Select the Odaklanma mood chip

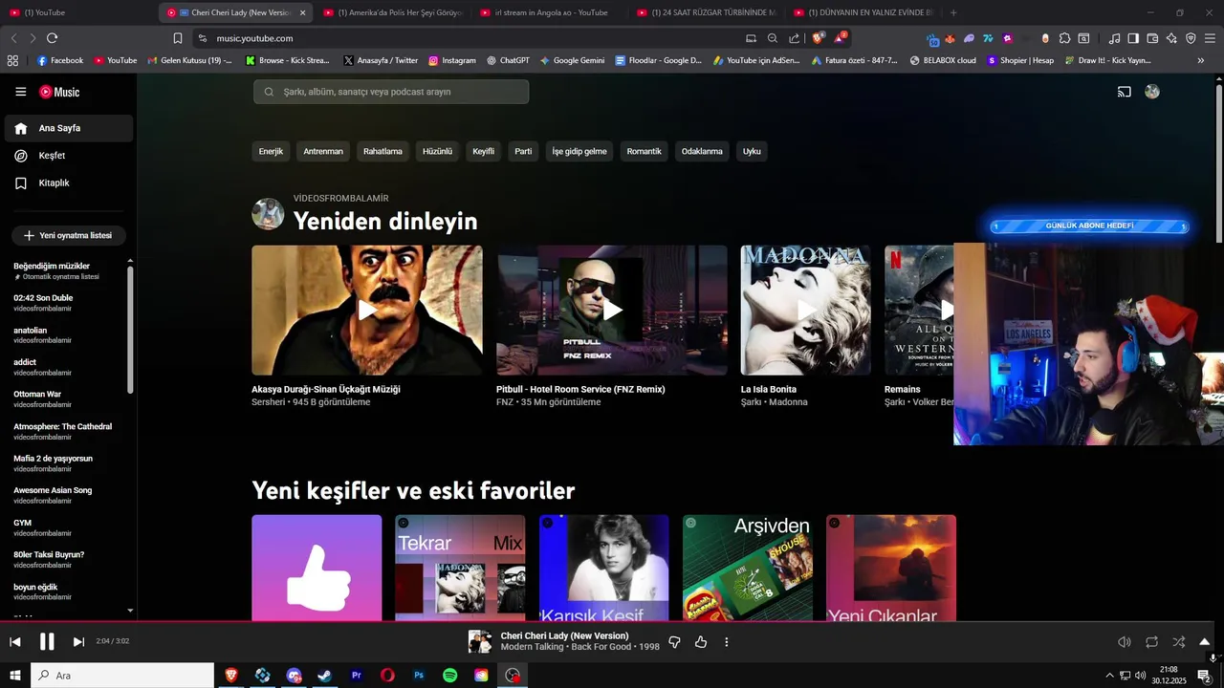(x=702, y=151)
